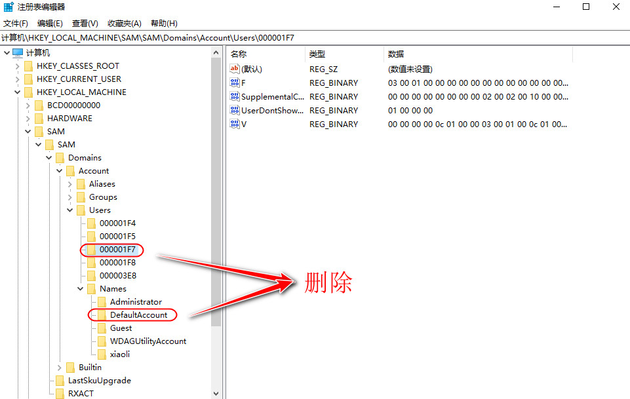Click the folder icon of key 000001F7

(x=92, y=250)
